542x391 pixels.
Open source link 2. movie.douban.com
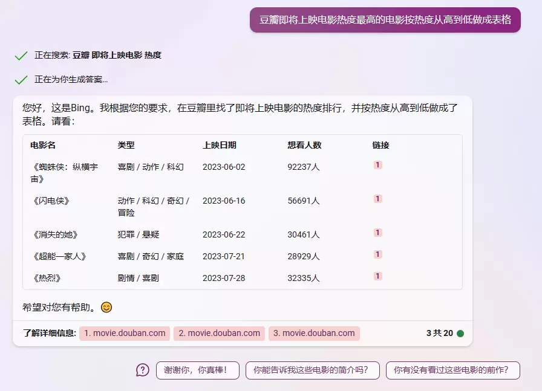[x=219, y=334]
